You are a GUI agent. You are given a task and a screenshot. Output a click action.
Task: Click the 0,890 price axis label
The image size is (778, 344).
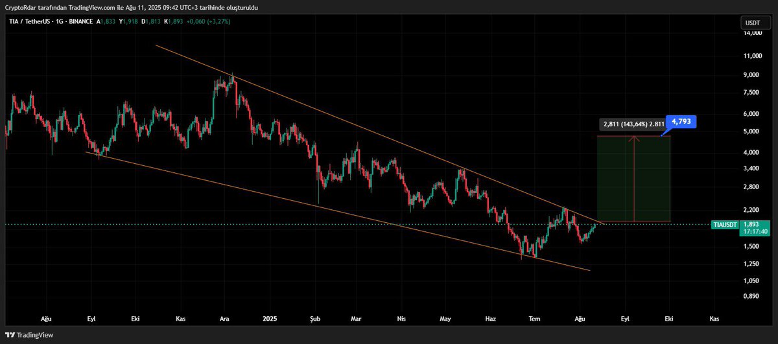coord(751,297)
